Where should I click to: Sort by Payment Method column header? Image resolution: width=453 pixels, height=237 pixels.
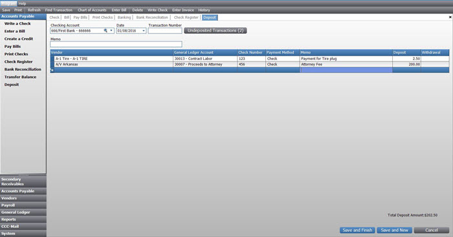pyautogui.click(x=283, y=52)
